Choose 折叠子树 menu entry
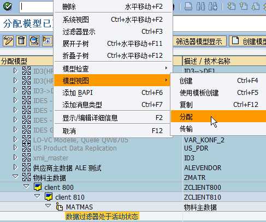266x222 pixels. [x=113, y=56]
